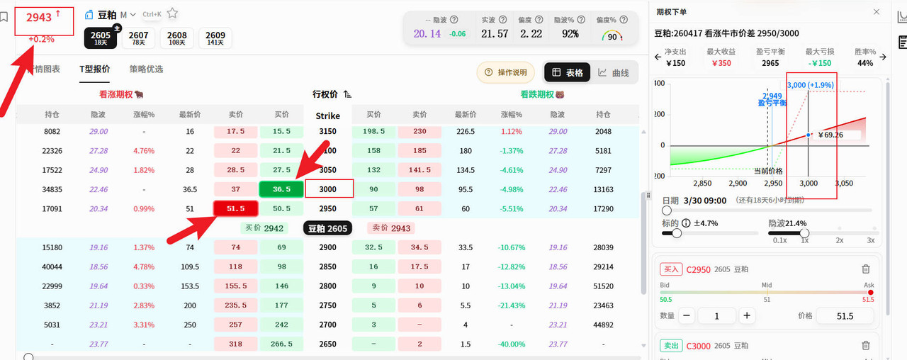Open the T型报价 tab
907x360 pixels.
point(94,69)
